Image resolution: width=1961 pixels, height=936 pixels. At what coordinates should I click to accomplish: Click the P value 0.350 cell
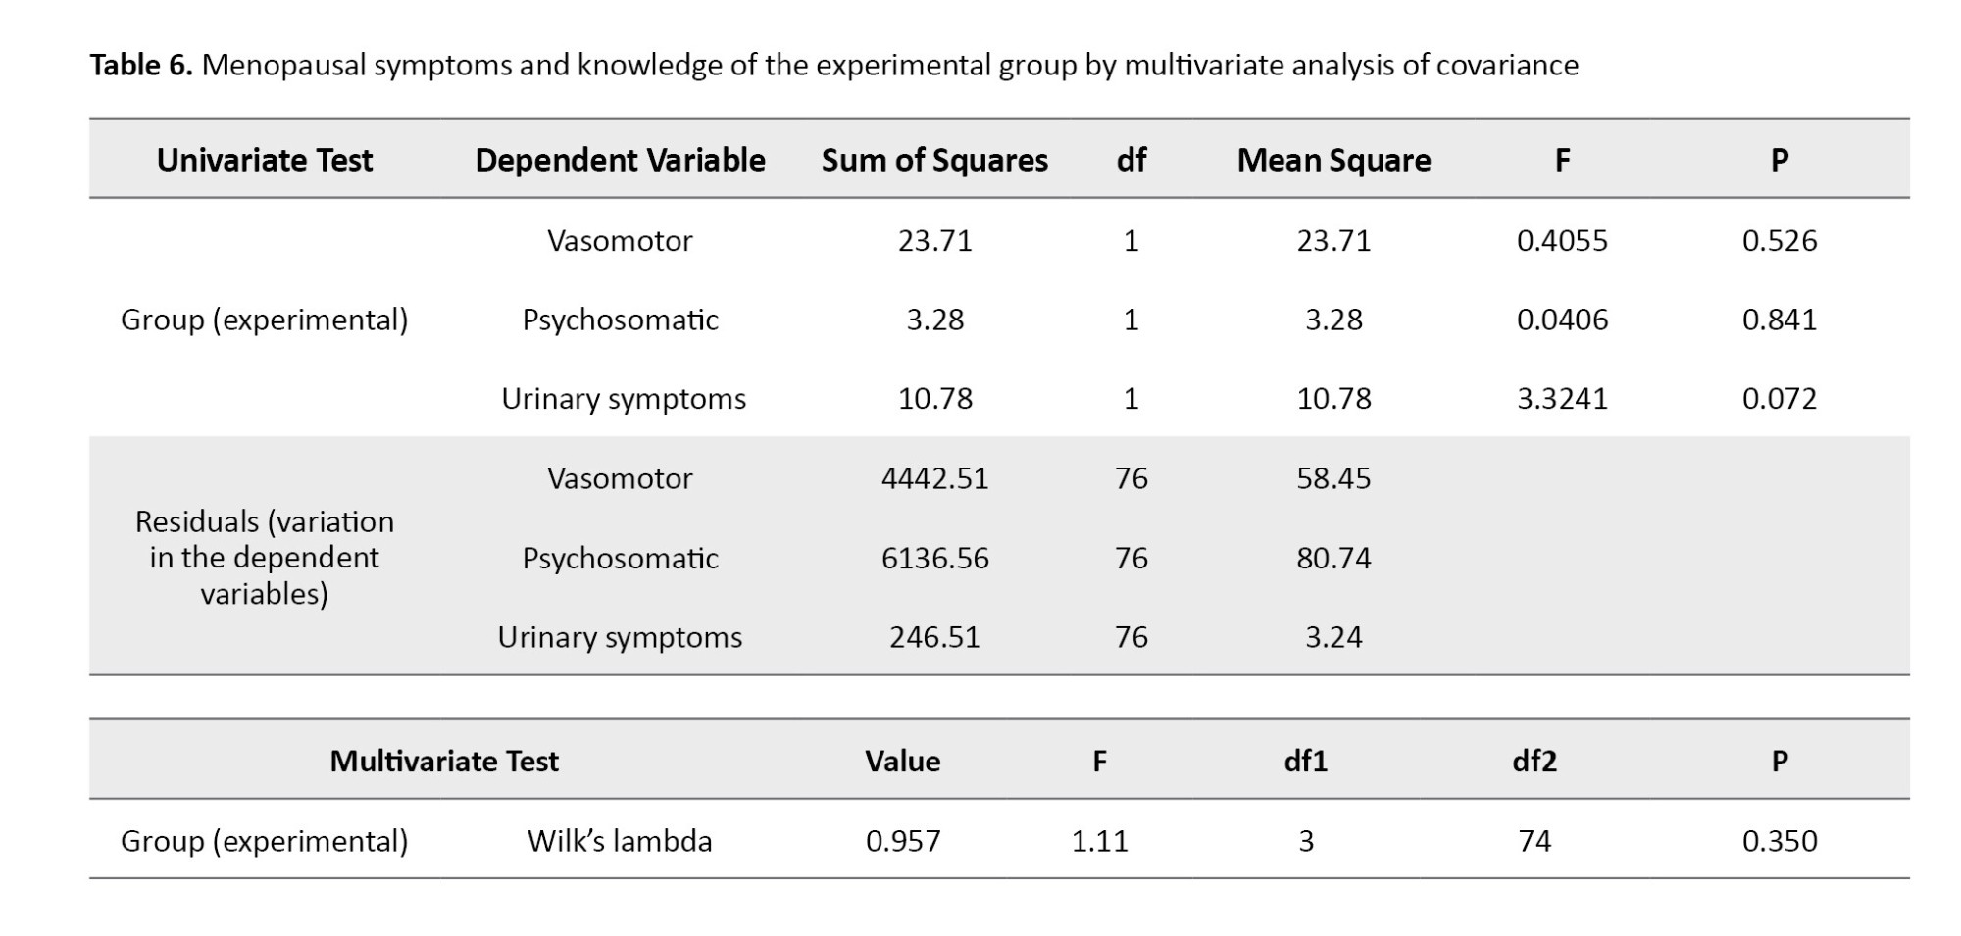pos(1779,841)
